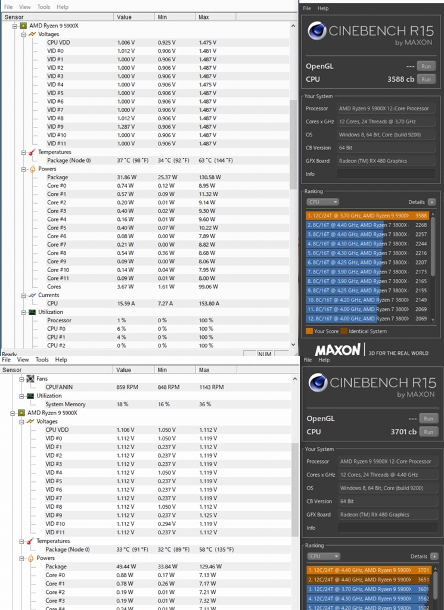Screen dimensions: 444x610
Task: Collapse Powers node above Package 49.44 W
Action: [22, 558]
